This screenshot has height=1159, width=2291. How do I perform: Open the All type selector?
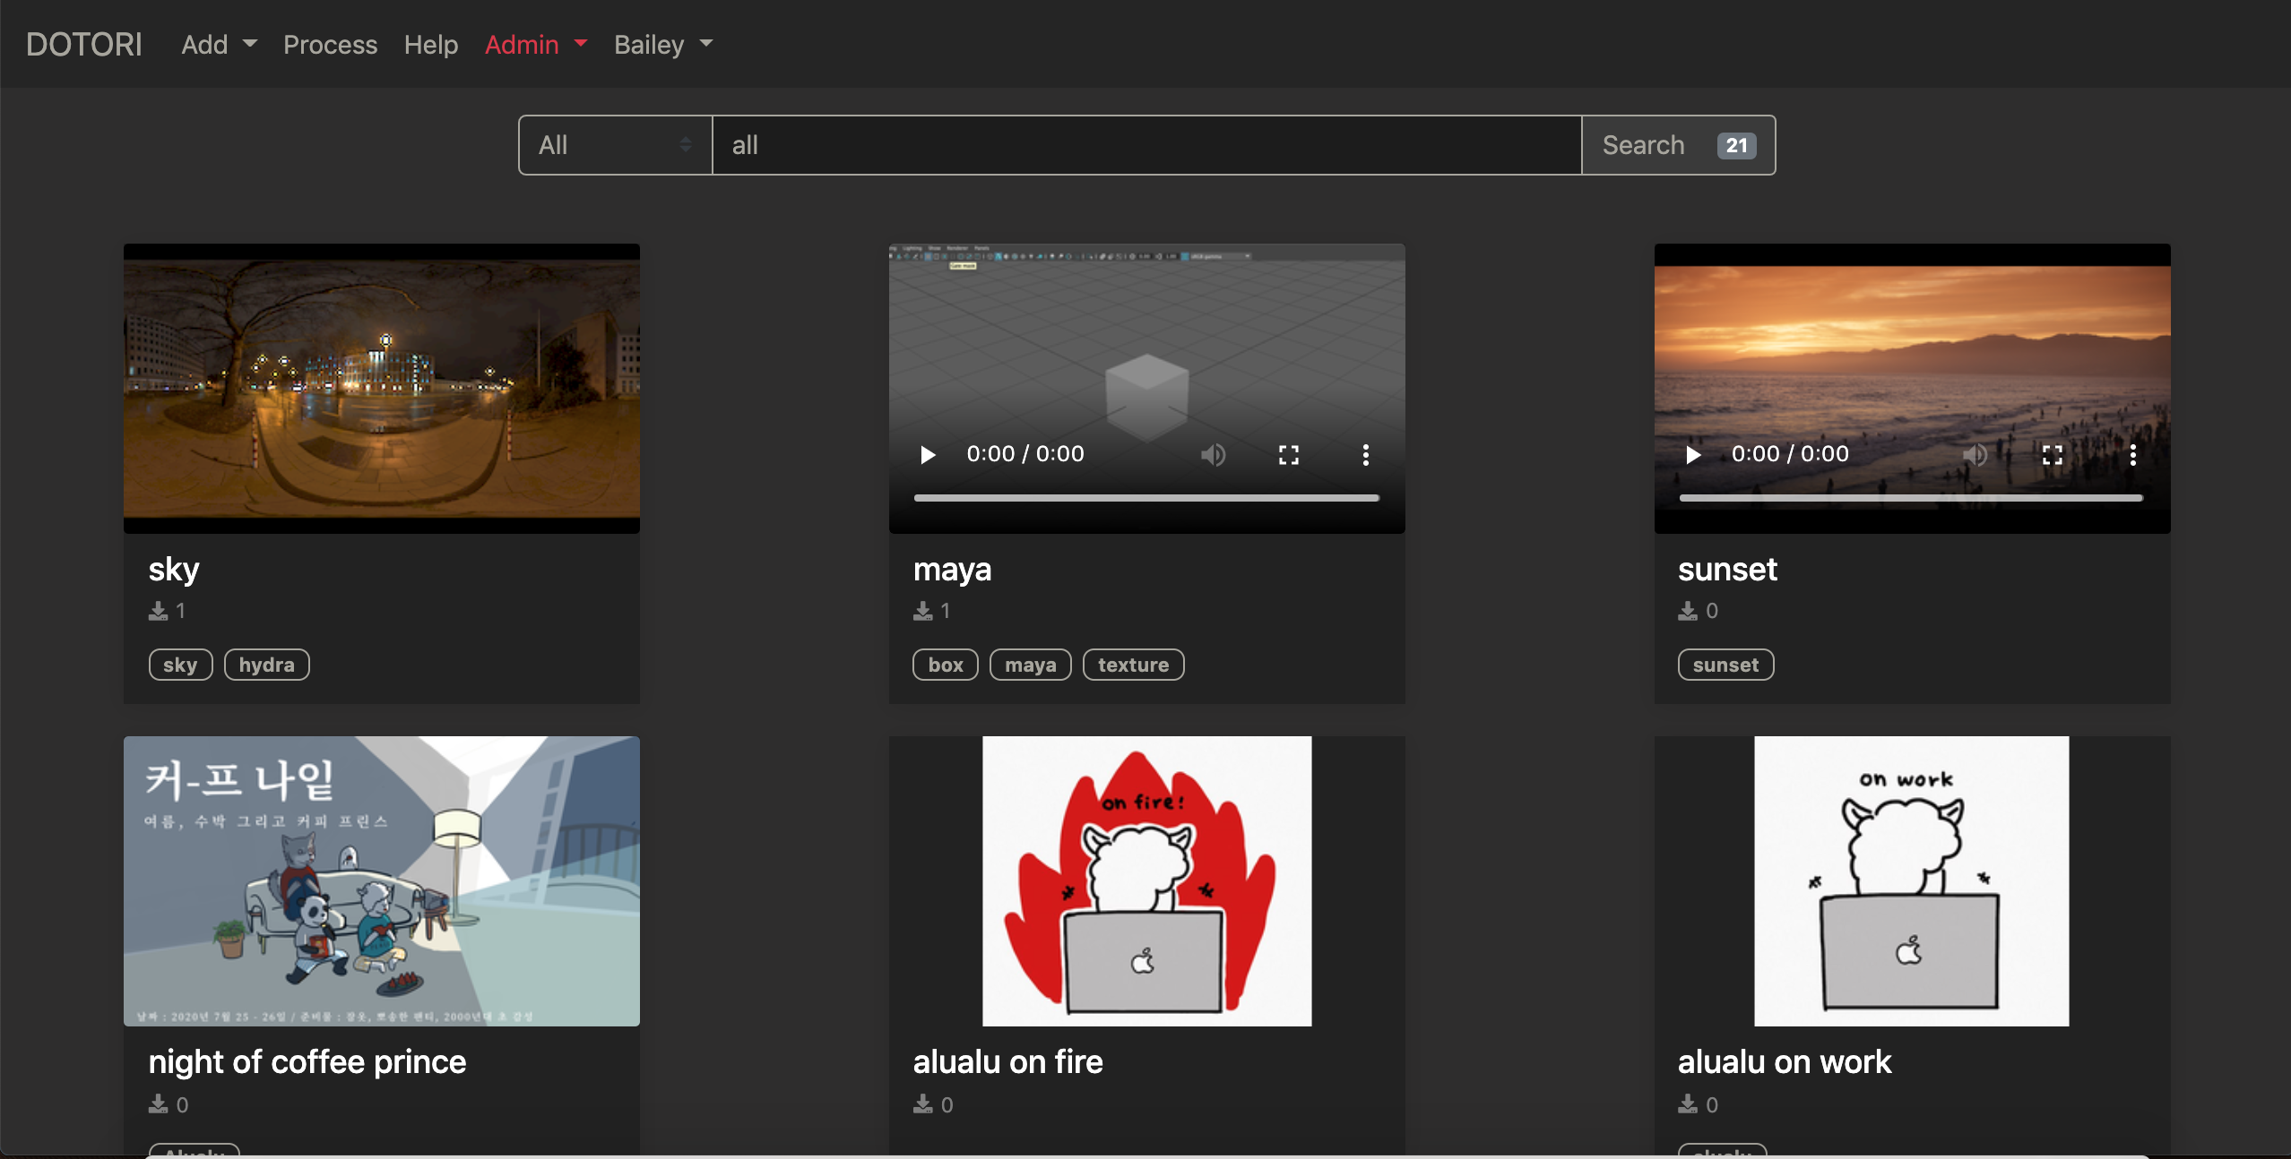(615, 145)
